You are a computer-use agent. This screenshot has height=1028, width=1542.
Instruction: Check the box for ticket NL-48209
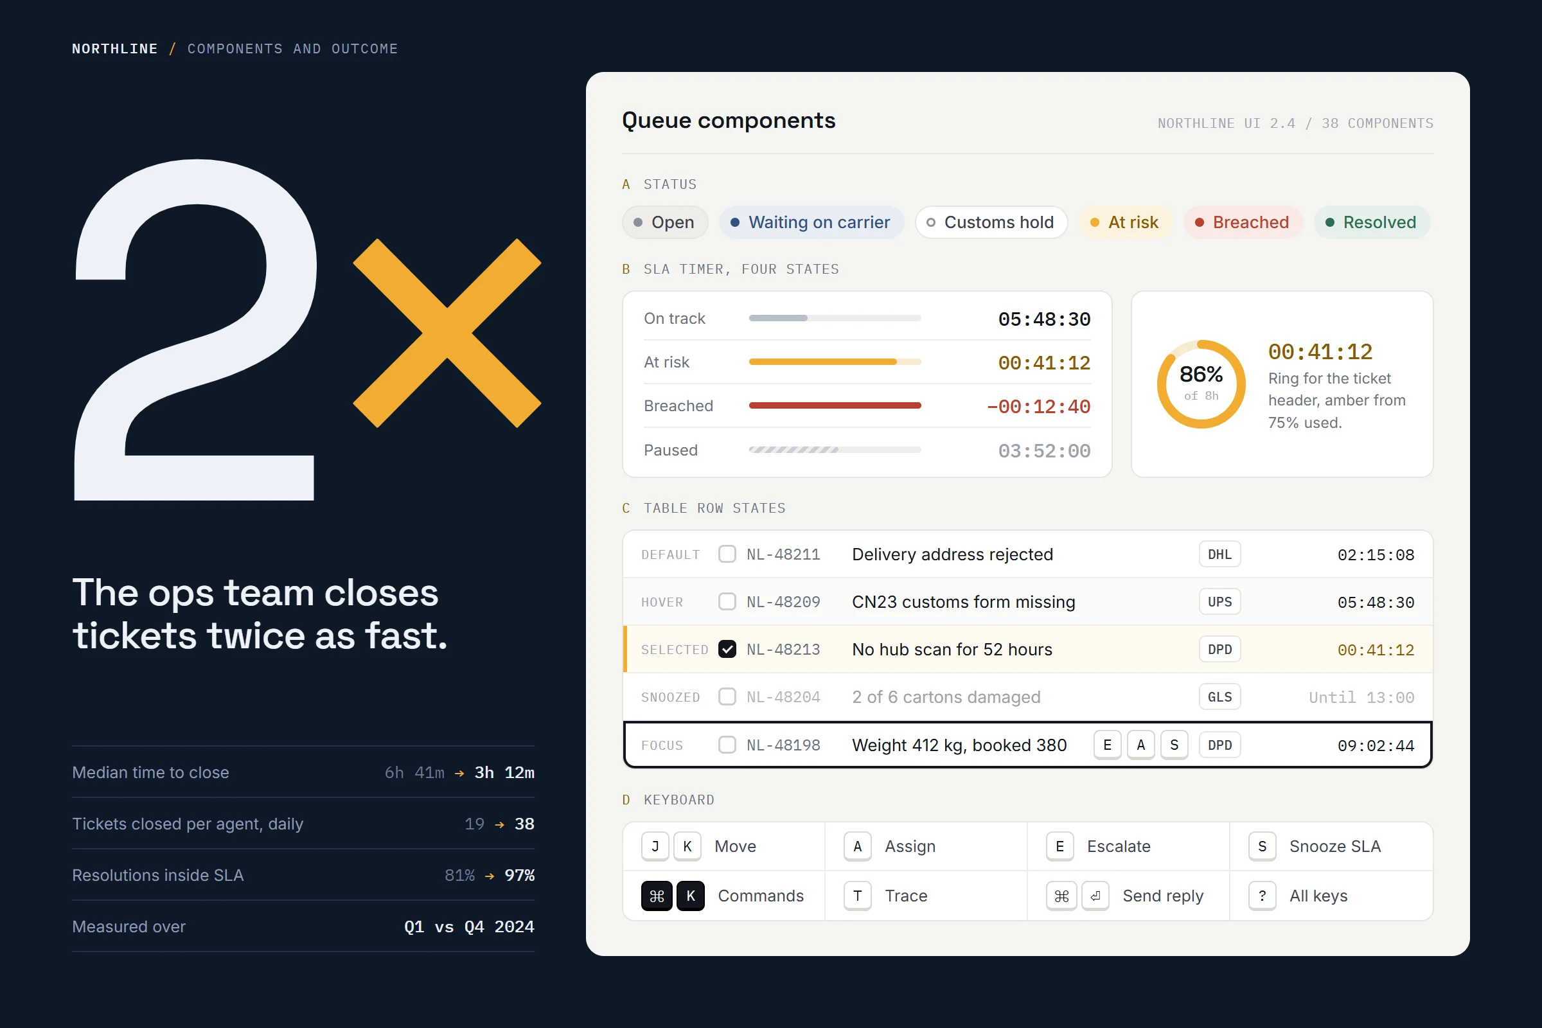coord(727,601)
